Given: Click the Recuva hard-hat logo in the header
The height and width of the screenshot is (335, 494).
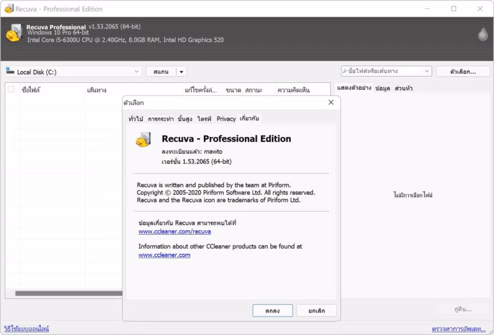Looking at the screenshot, I should tap(14, 33).
